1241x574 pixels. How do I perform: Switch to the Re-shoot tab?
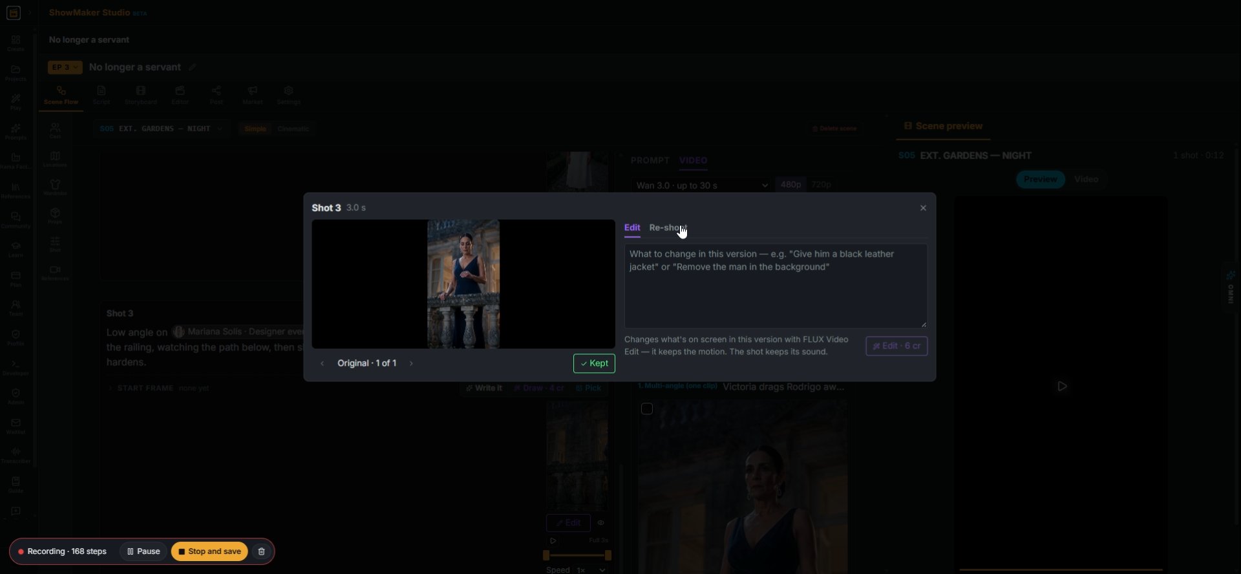[x=668, y=228]
